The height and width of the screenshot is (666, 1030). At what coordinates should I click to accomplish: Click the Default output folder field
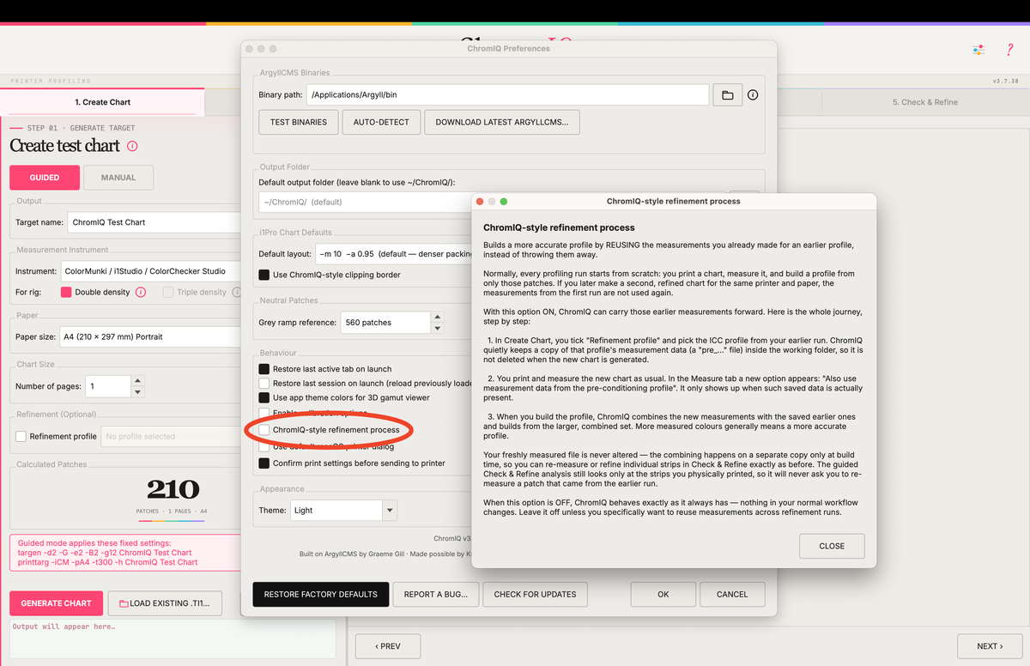(x=365, y=202)
